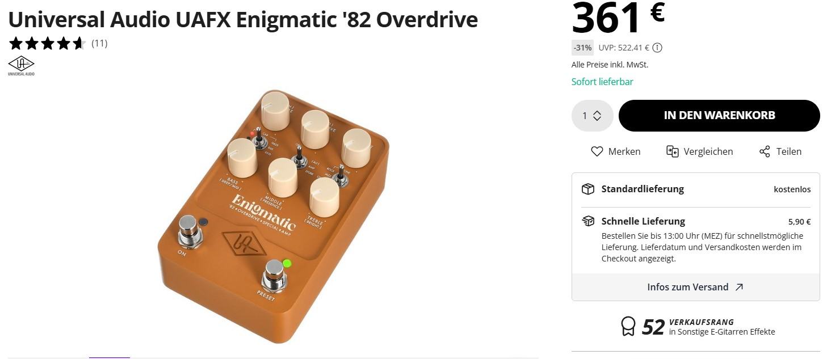
Task: Click the Vergleichen label
Action: click(708, 151)
